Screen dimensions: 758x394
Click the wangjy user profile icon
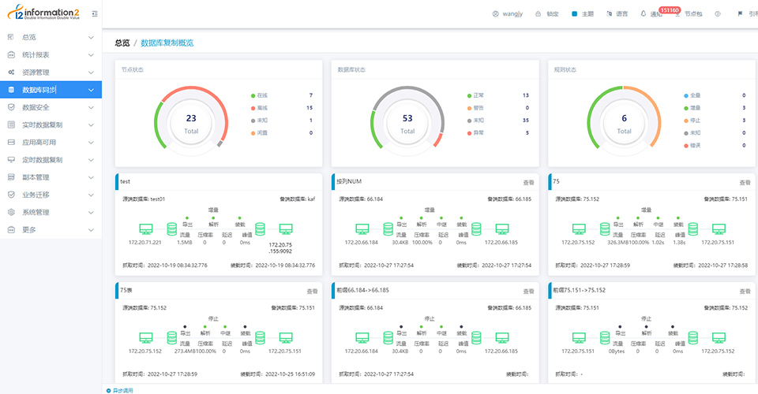tap(495, 14)
